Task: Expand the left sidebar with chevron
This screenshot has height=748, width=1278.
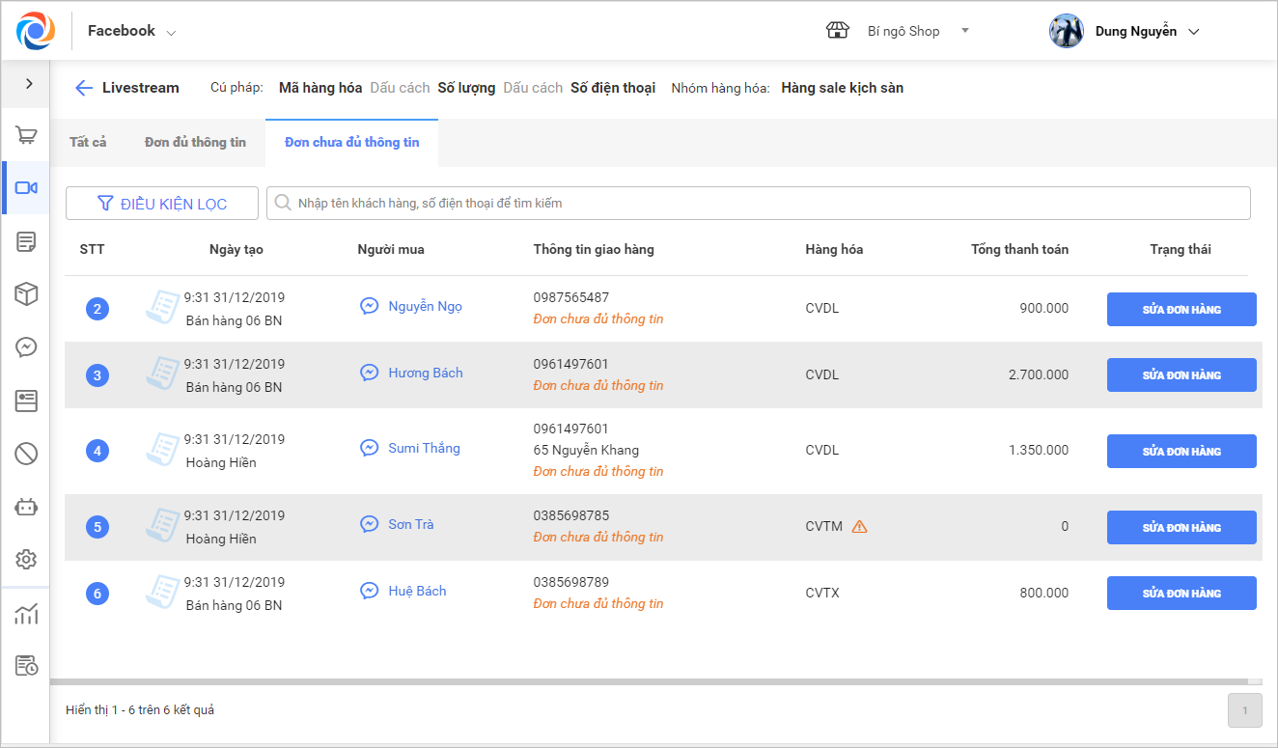Action: pyautogui.click(x=29, y=84)
